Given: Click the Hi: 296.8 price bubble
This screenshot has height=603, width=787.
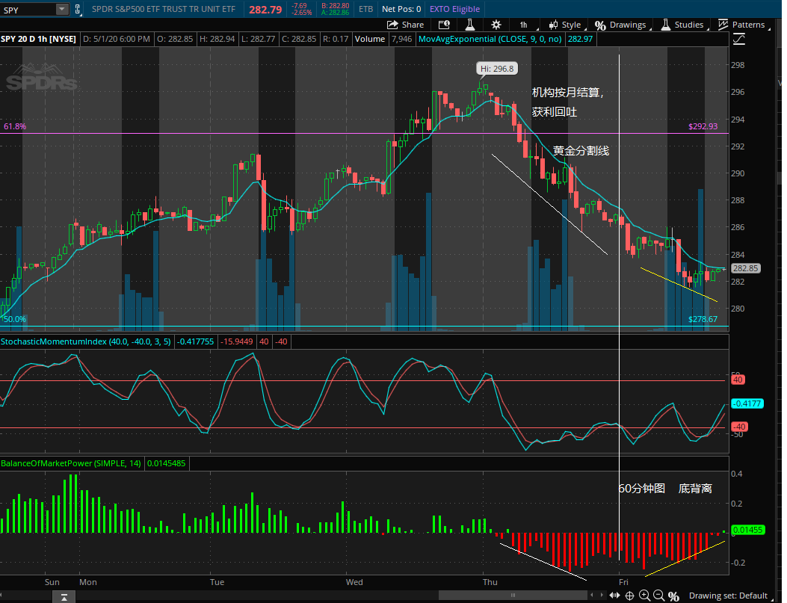Looking at the screenshot, I should 497,69.
